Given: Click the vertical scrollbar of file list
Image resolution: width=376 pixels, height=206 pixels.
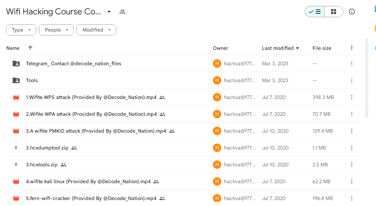Looking at the screenshot, I should pyautogui.click(x=367, y=77).
